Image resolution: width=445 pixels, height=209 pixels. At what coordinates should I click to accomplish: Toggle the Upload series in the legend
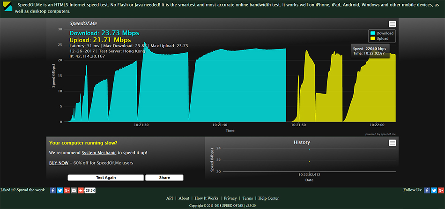point(379,38)
